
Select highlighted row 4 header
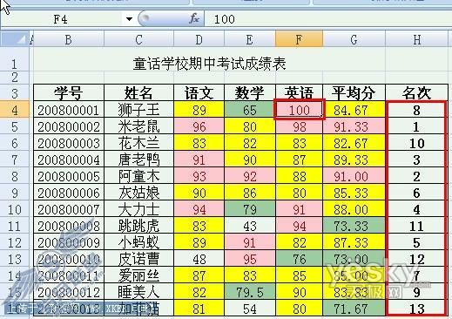[x=15, y=110]
